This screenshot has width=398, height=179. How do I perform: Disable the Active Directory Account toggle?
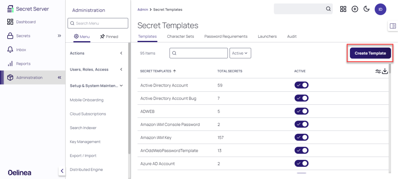tap(301, 85)
